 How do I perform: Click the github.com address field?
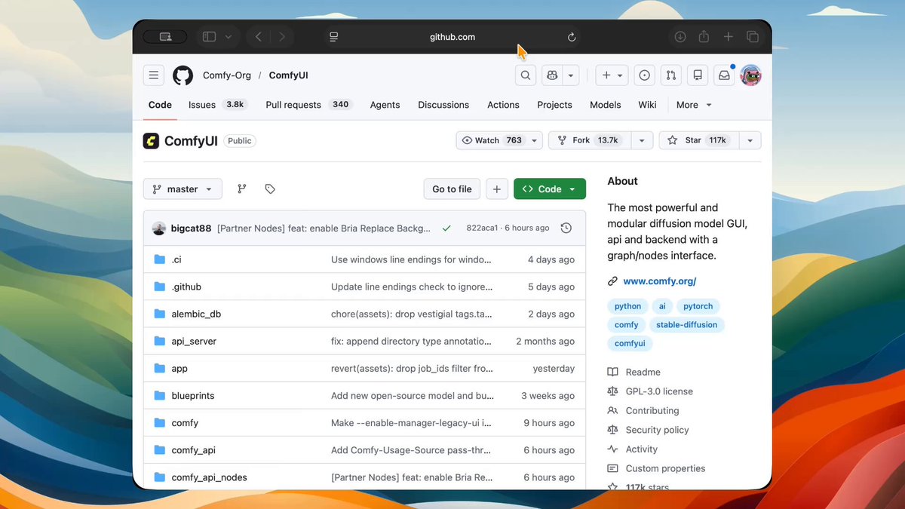[x=452, y=37]
